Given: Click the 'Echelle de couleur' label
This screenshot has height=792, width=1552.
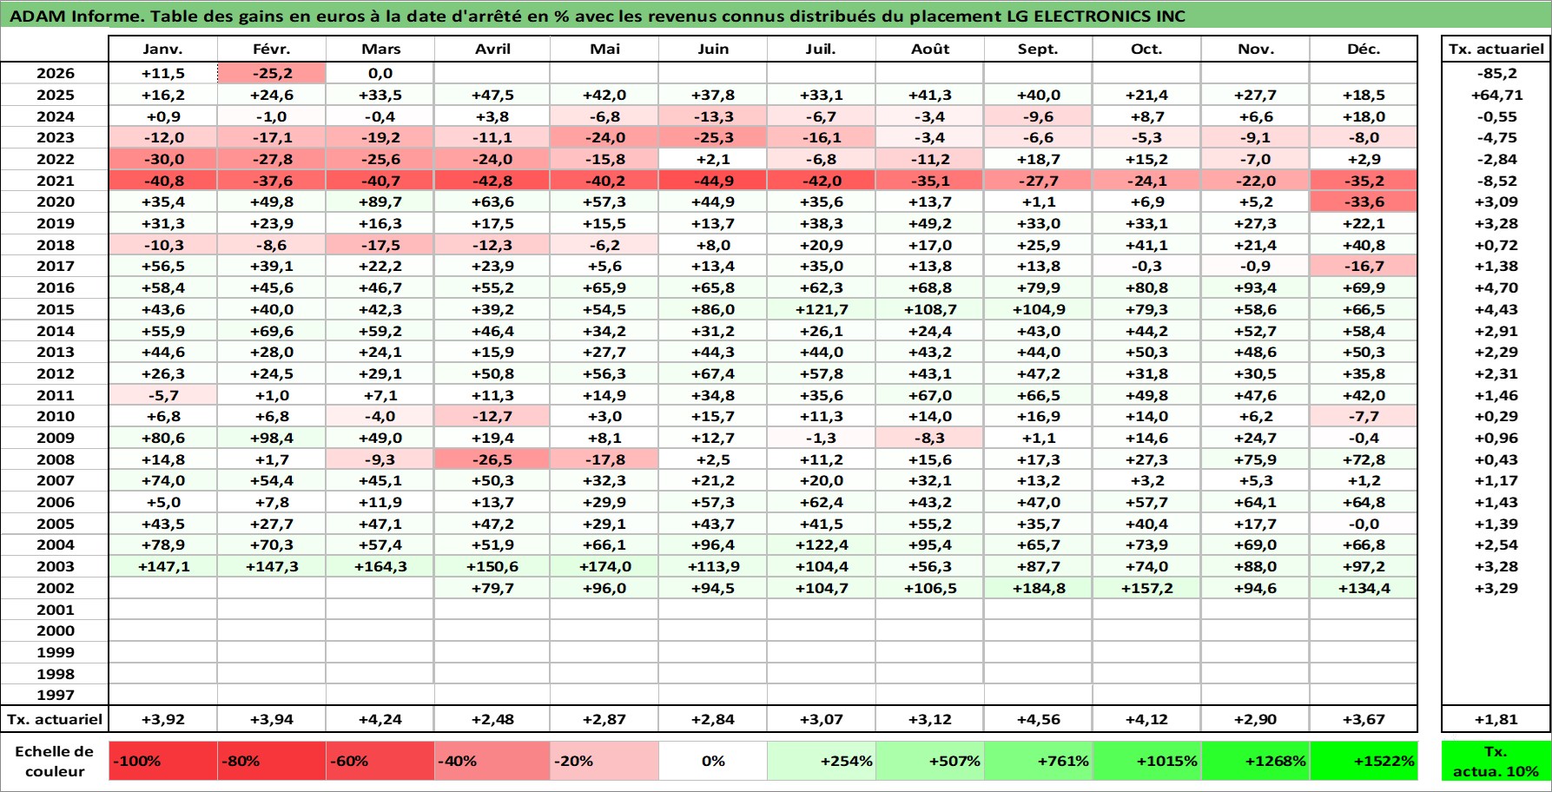Looking at the screenshot, I should pyautogui.click(x=55, y=761).
